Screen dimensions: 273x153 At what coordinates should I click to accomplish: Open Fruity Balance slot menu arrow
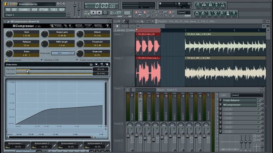pos(221,100)
